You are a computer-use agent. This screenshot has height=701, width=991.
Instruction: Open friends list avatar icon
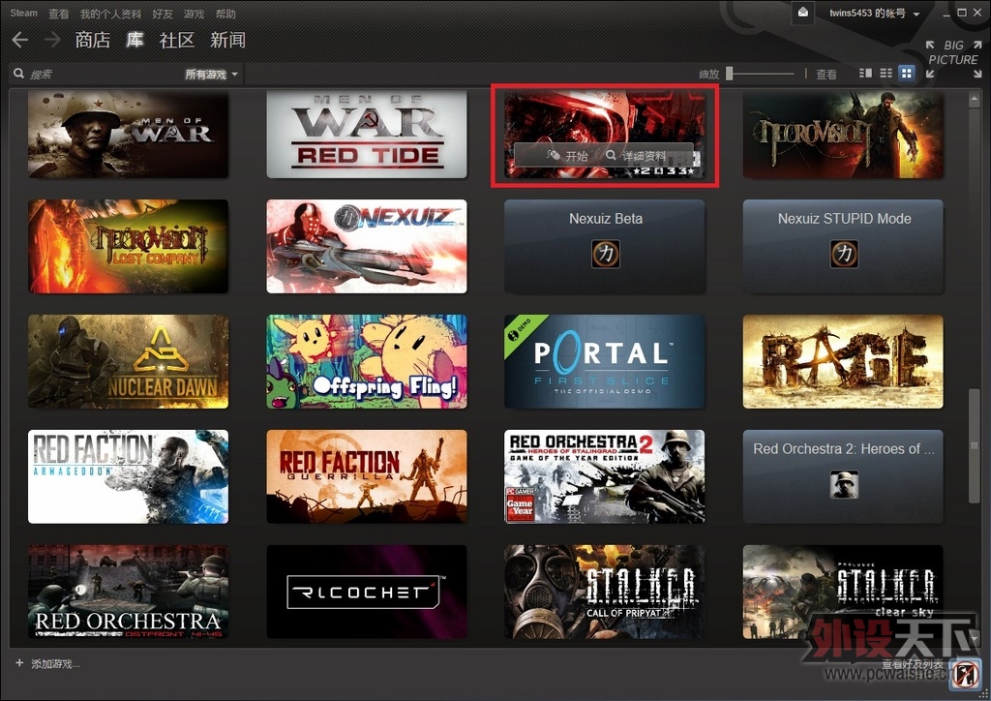tap(966, 675)
